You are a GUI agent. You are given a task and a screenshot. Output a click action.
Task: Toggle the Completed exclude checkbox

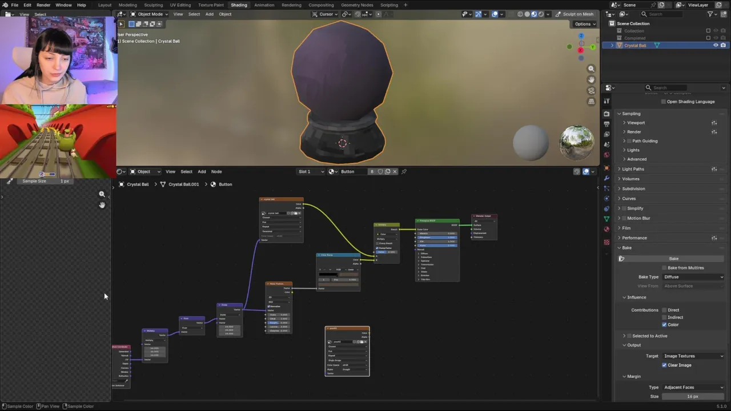(x=708, y=38)
